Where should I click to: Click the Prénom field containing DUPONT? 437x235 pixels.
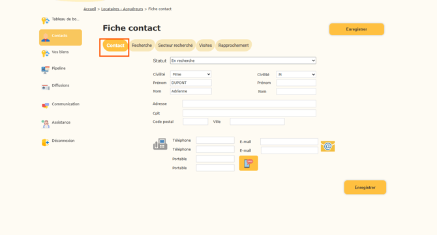(x=191, y=83)
